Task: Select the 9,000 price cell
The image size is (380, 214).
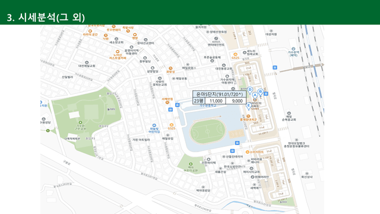Action: click(236, 101)
